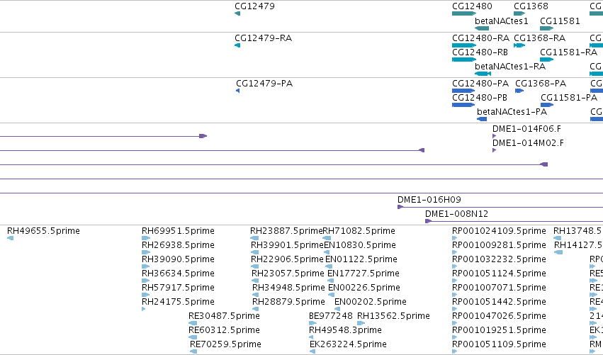Select the RP001024109.5prime feature label
Viewport: 603px width, 355px height.
click(x=499, y=231)
